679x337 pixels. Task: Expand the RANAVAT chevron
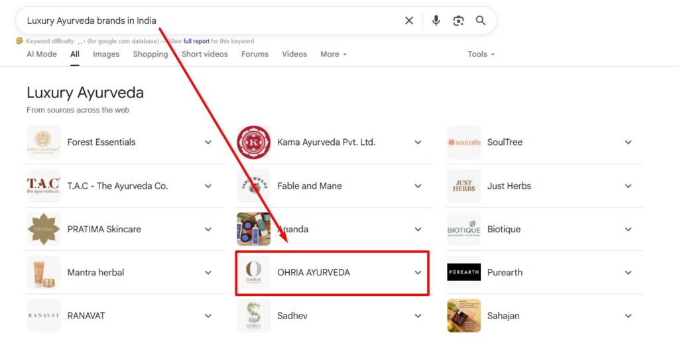point(208,315)
